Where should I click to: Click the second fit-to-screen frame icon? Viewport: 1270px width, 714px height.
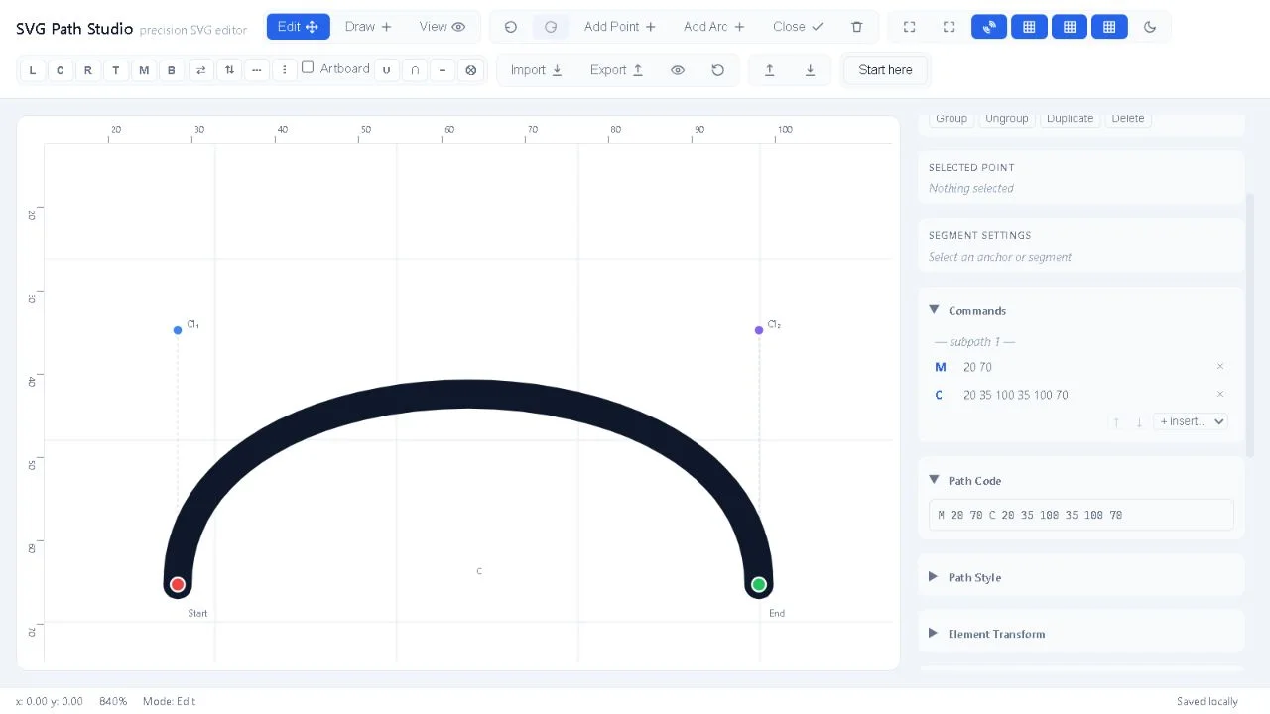(950, 27)
